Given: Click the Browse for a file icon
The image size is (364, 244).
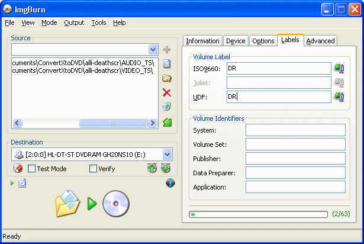Looking at the screenshot, I should 167,64.
